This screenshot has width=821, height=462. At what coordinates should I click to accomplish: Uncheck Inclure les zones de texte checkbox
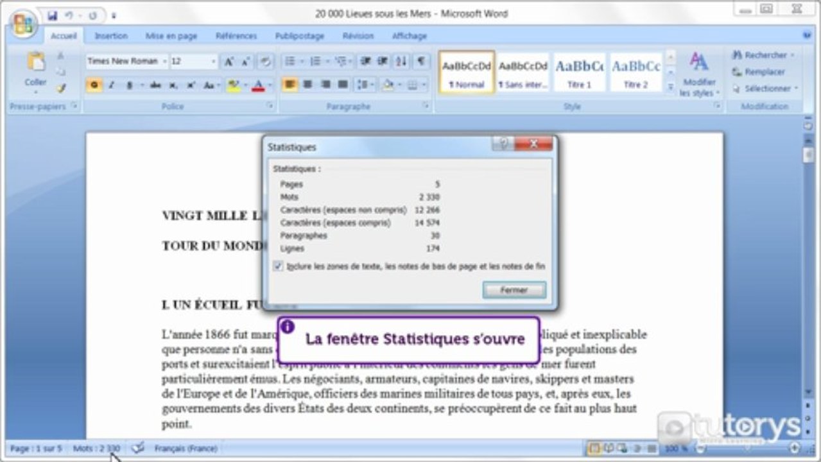click(x=278, y=266)
